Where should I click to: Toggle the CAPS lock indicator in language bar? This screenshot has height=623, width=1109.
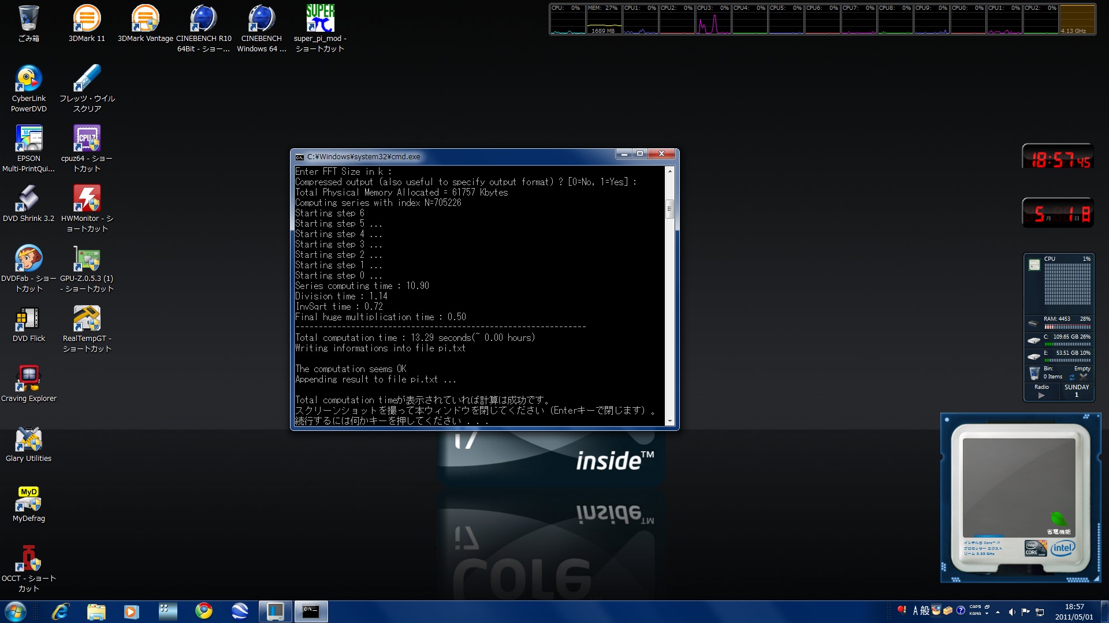975,607
